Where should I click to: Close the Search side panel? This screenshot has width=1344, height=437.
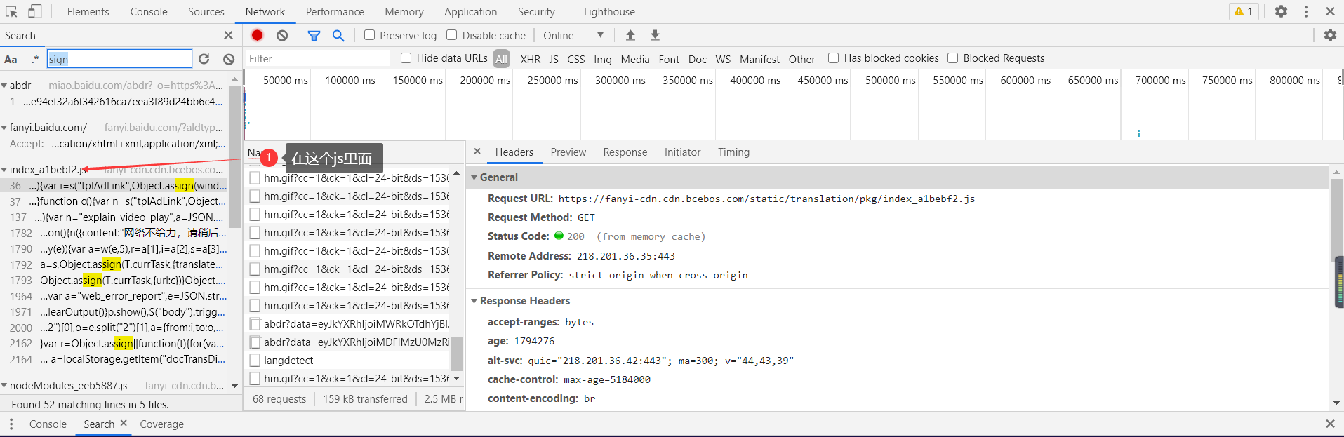coord(228,35)
